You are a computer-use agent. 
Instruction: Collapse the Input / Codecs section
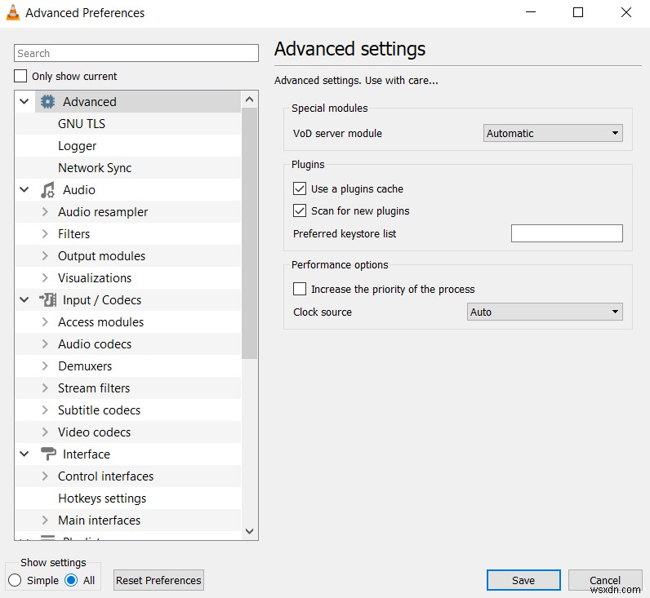24,299
